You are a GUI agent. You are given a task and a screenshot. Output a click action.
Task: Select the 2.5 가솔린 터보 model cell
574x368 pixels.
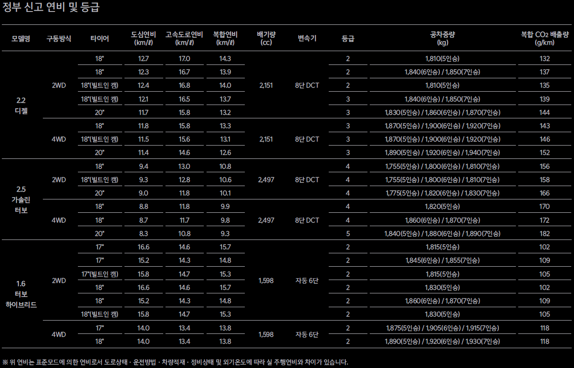coord(21,200)
